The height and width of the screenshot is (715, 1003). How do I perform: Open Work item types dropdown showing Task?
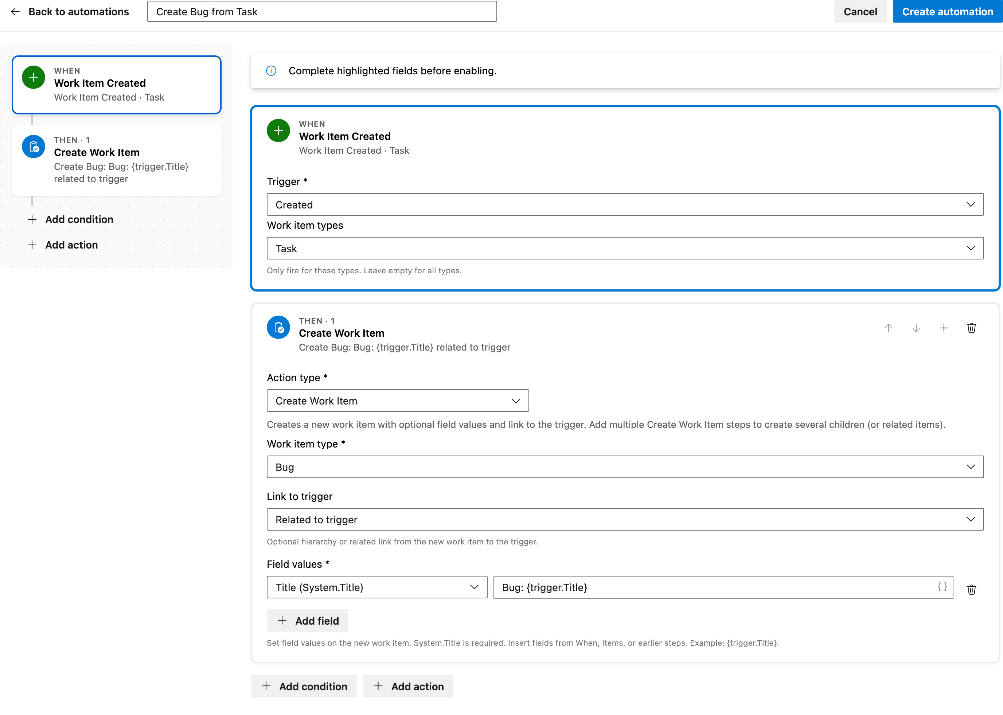(x=625, y=248)
